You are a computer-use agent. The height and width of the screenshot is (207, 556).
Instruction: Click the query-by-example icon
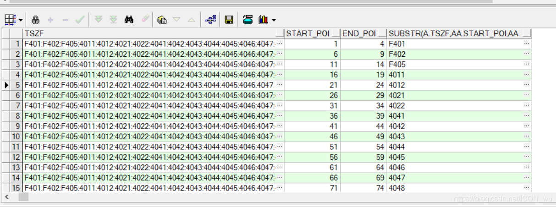(162, 20)
